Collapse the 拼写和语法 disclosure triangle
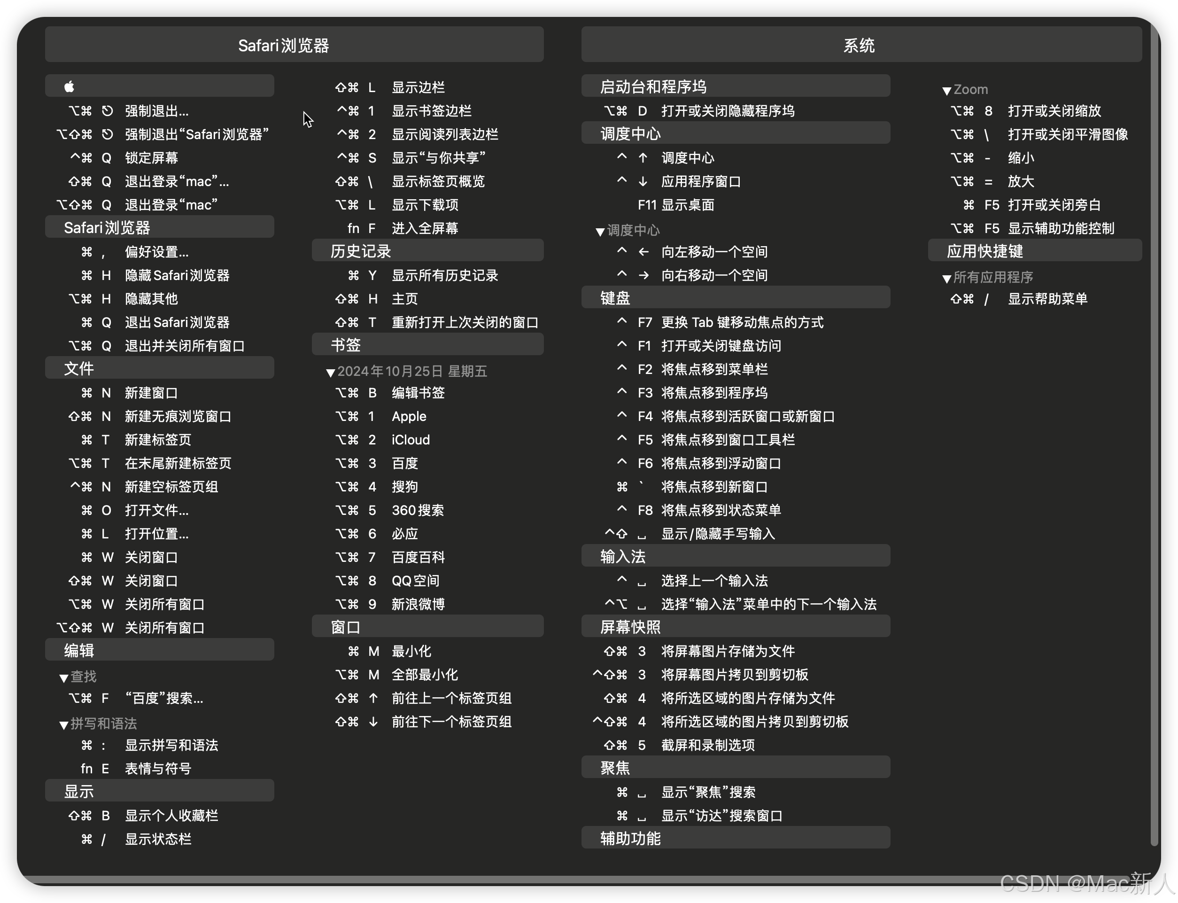Screen dimensions: 1178x903 point(63,725)
